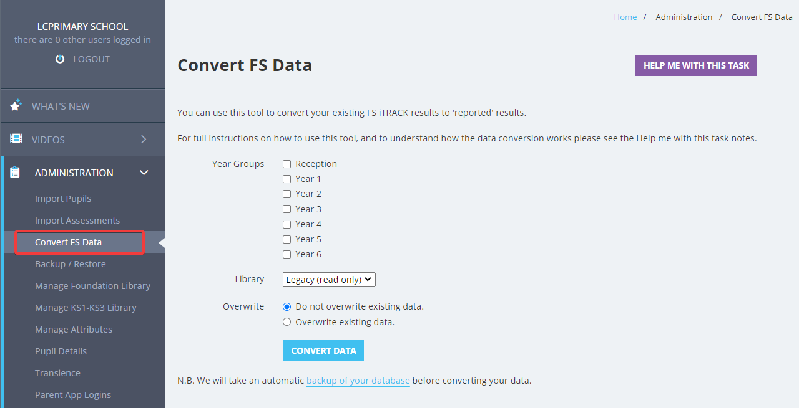Screen dimensions: 799x408
Task: Open Import Pupils in sidebar
Action: [x=63, y=199]
